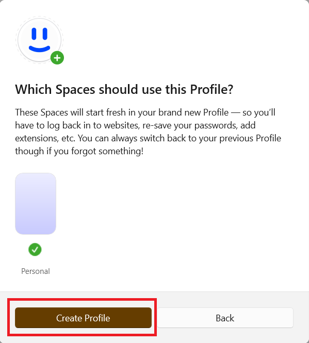Click the description paragraph about Spaces starting fresh
Image resolution: width=309 pixels, height=343 pixels.
click(148, 132)
